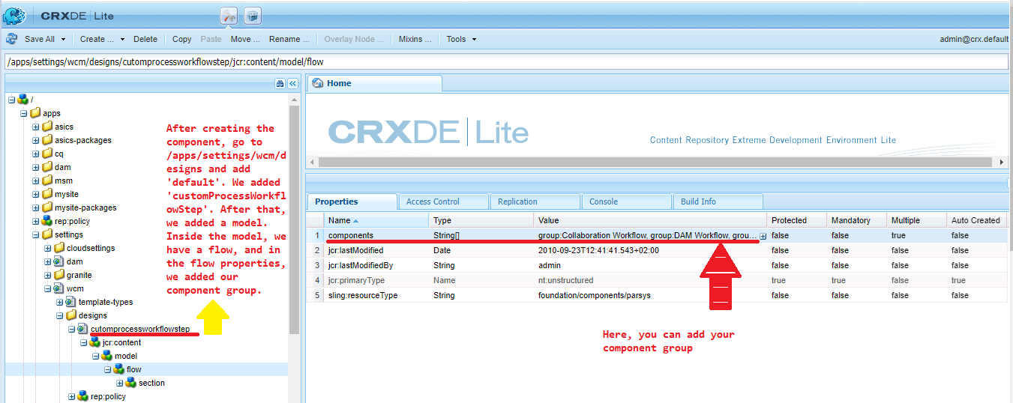Viewport: 1013px width, 403px height.
Task: Select the jcr:lastModified property row
Action: 656,250
